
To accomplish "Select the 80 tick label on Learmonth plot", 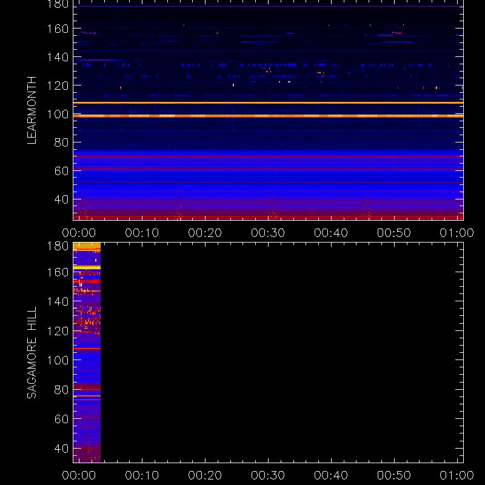I will (x=61, y=142).
